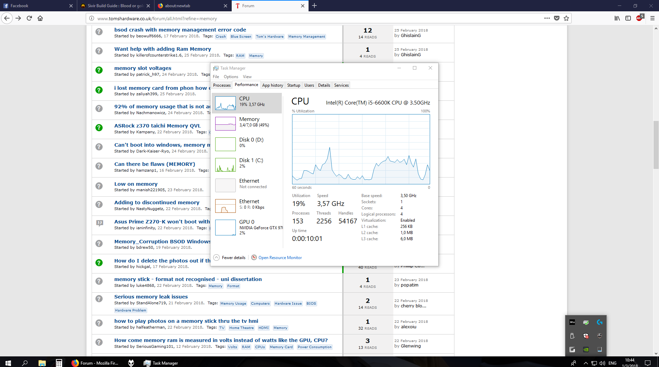
Task: Click the 'Blue Screen' tag
Action: [241, 36]
